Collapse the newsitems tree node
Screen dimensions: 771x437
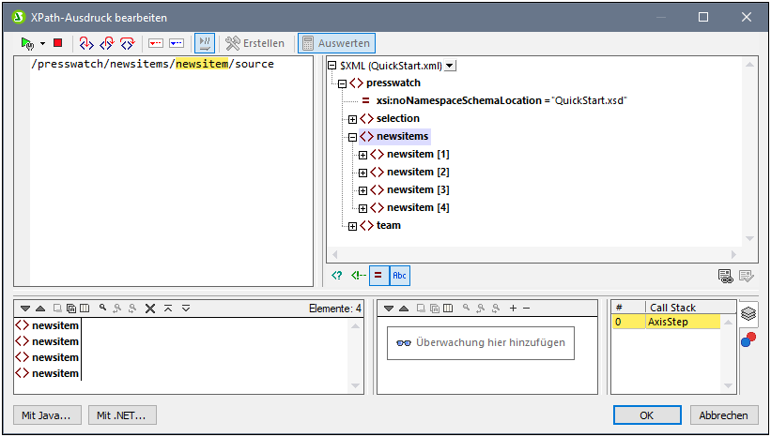[x=353, y=137]
